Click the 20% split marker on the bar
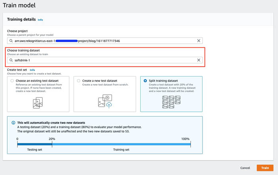The image size is (278, 175). (52, 144)
